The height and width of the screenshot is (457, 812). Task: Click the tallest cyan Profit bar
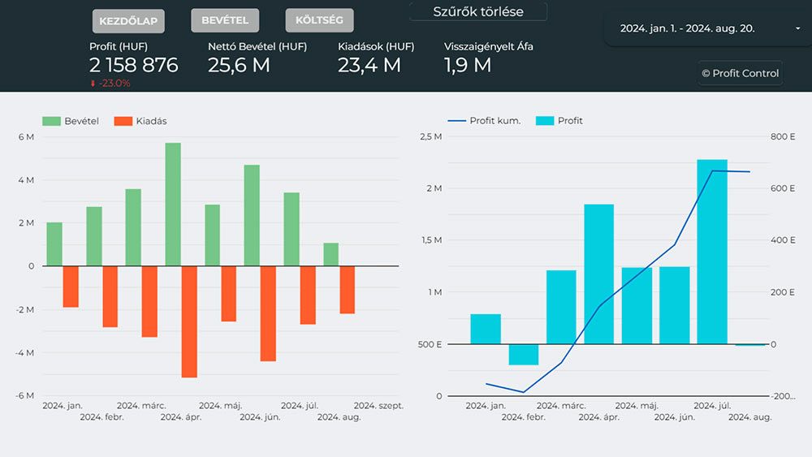(712, 252)
